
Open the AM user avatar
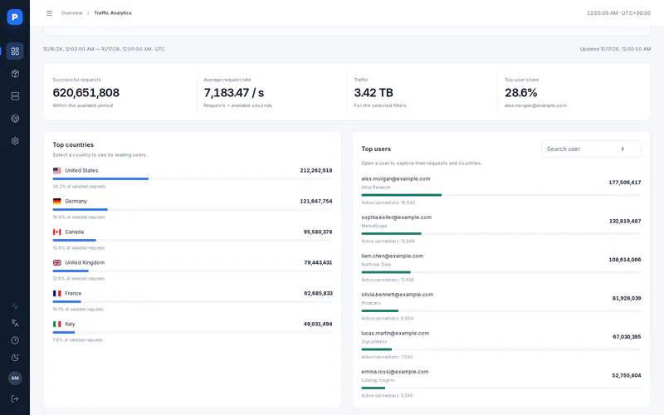(15, 378)
